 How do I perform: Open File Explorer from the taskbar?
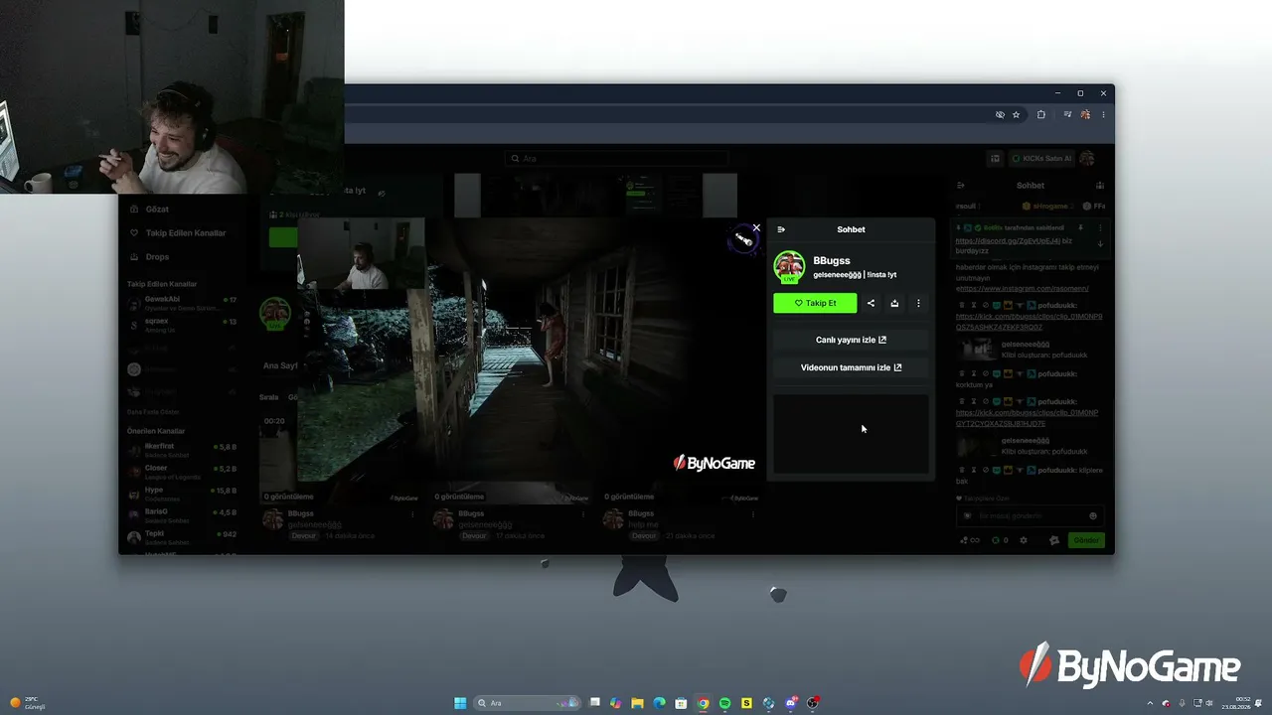(637, 703)
